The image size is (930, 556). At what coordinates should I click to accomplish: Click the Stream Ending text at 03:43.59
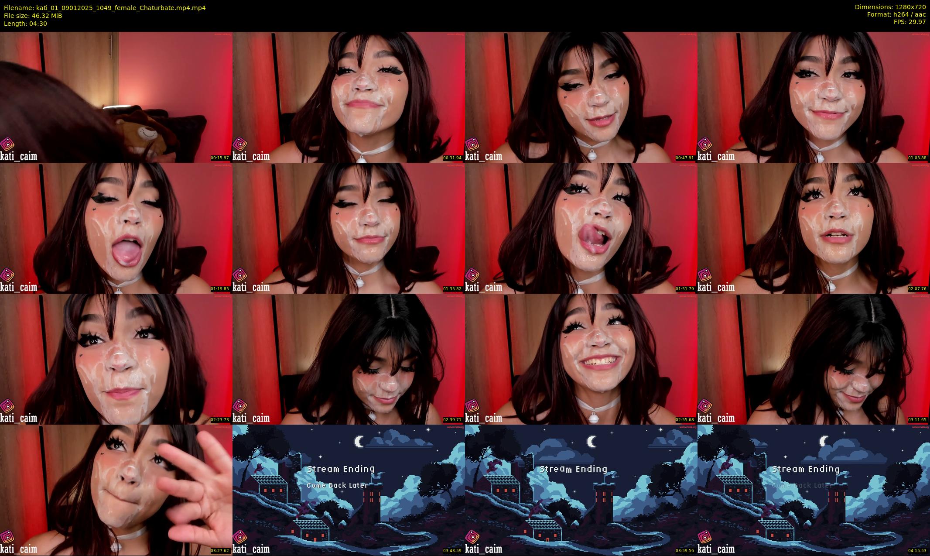click(x=341, y=469)
